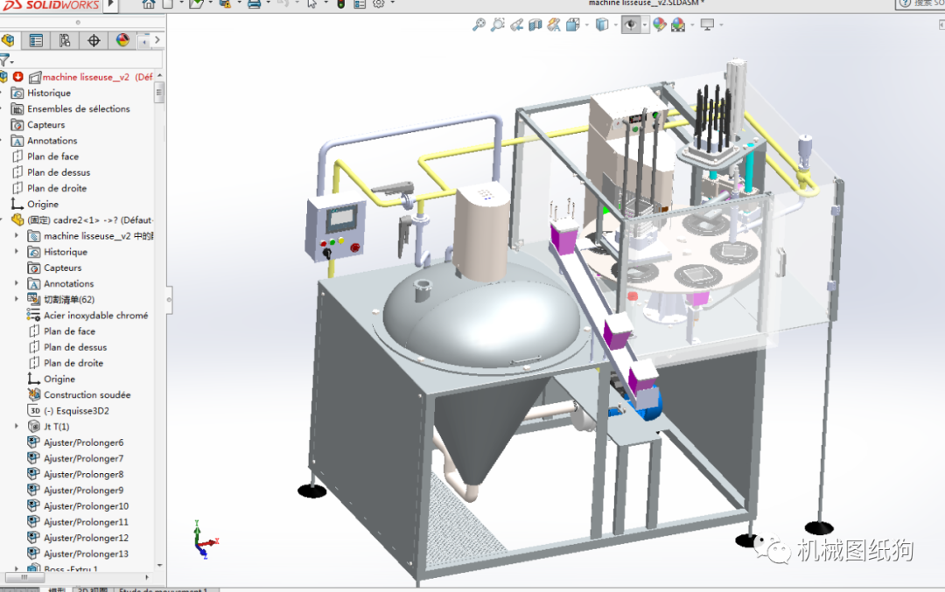Click the panel collapse handle beside tree
Image resolution: width=945 pixels, height=592 pixels.
(x=170, y=299)
